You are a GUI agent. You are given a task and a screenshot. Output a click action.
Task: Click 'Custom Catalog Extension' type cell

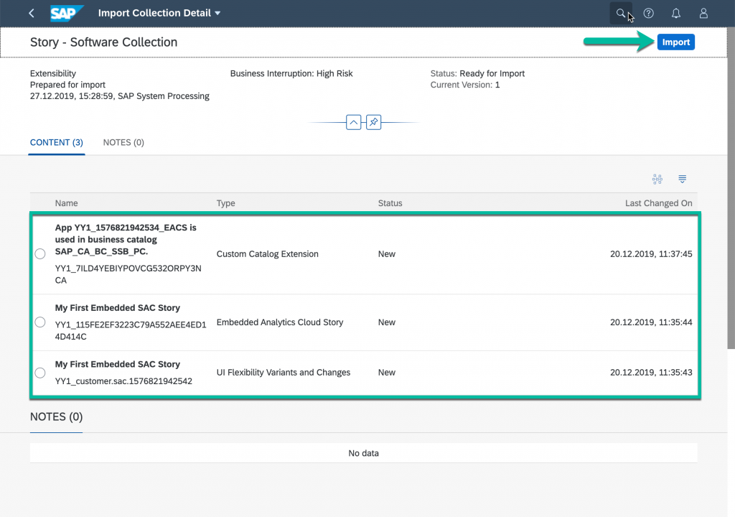(267, 253)
